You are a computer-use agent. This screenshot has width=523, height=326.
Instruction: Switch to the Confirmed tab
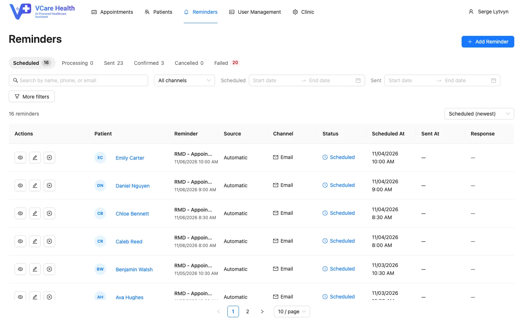point(149,63)
